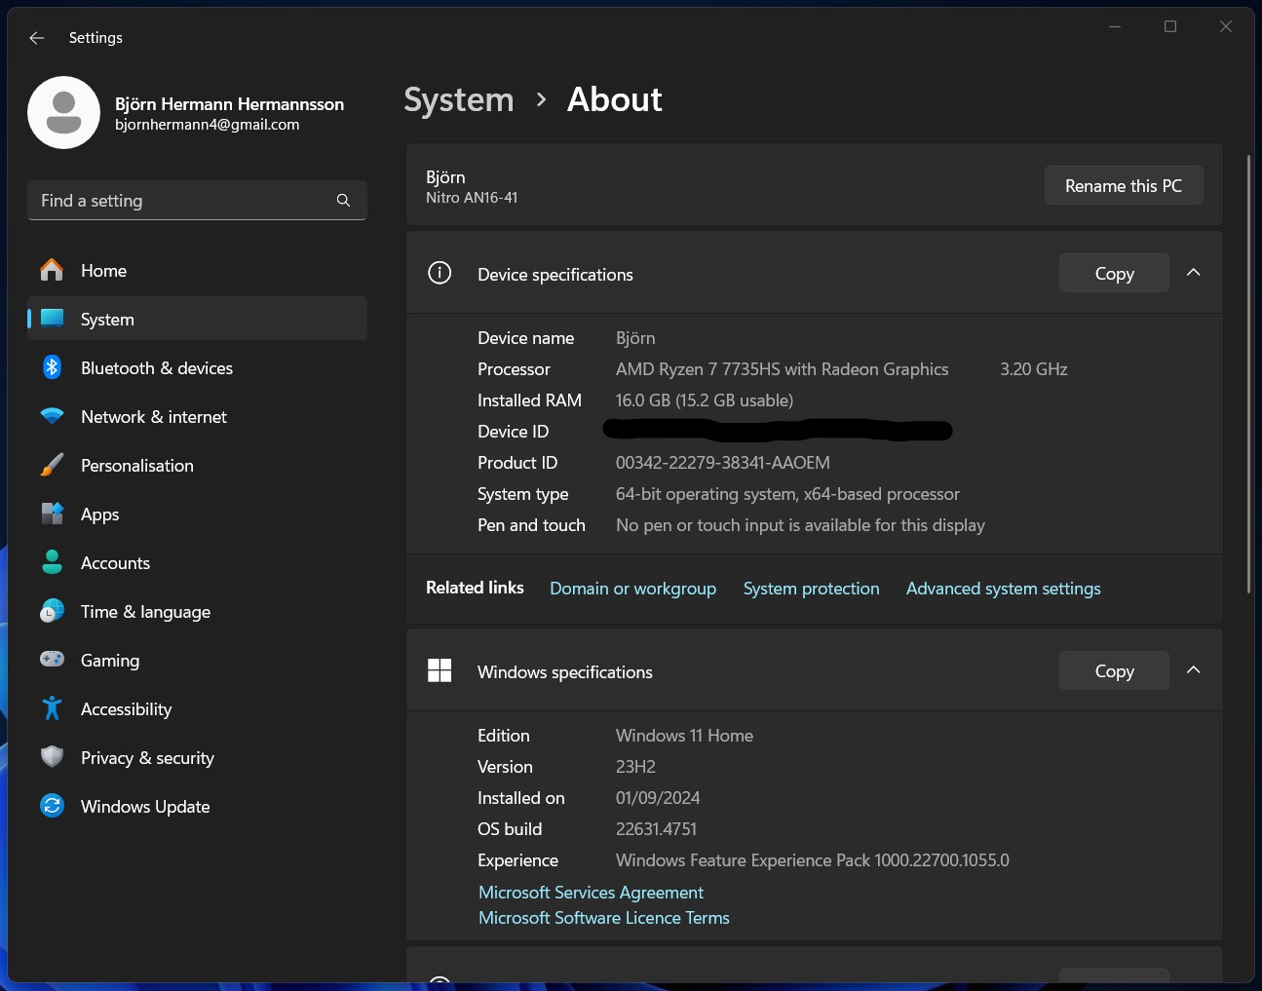The height and width of the screenshot is (991, 1262).
Task: Click the back arrow icon in Settings
Action: click(37, 38)
